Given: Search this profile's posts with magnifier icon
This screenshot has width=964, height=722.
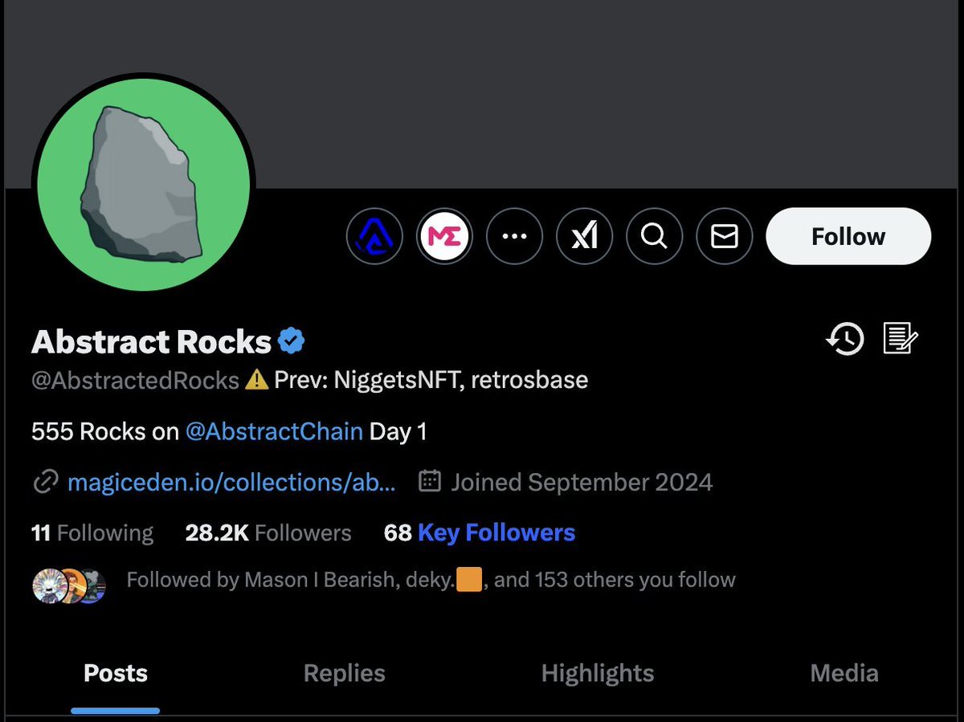Looking at the screenshot, I should (655, 236).
